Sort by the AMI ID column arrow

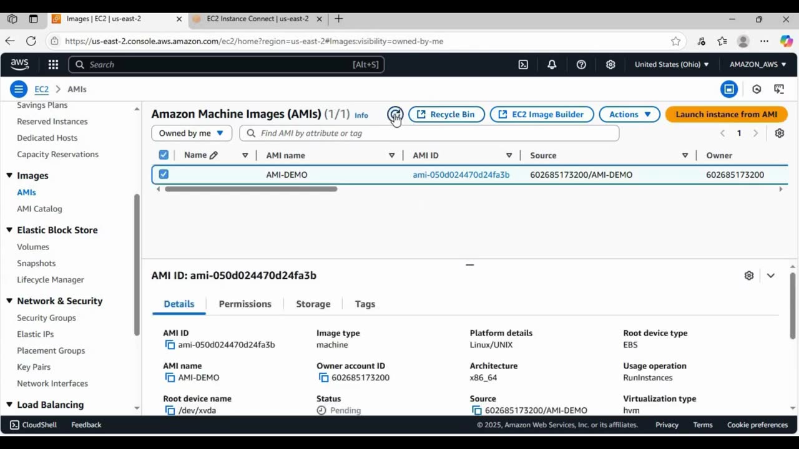[x=509, y=155]
